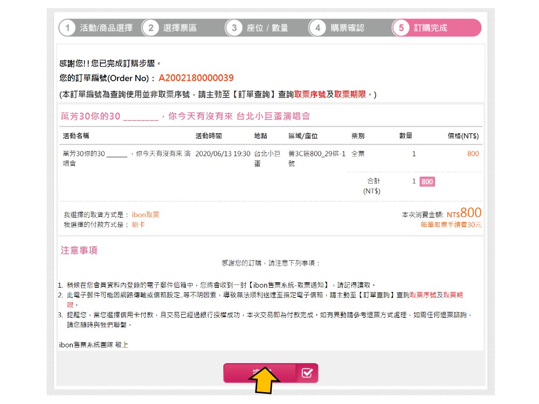Click the step 5 number circle

pyautogui.click(x=401, y=28)
